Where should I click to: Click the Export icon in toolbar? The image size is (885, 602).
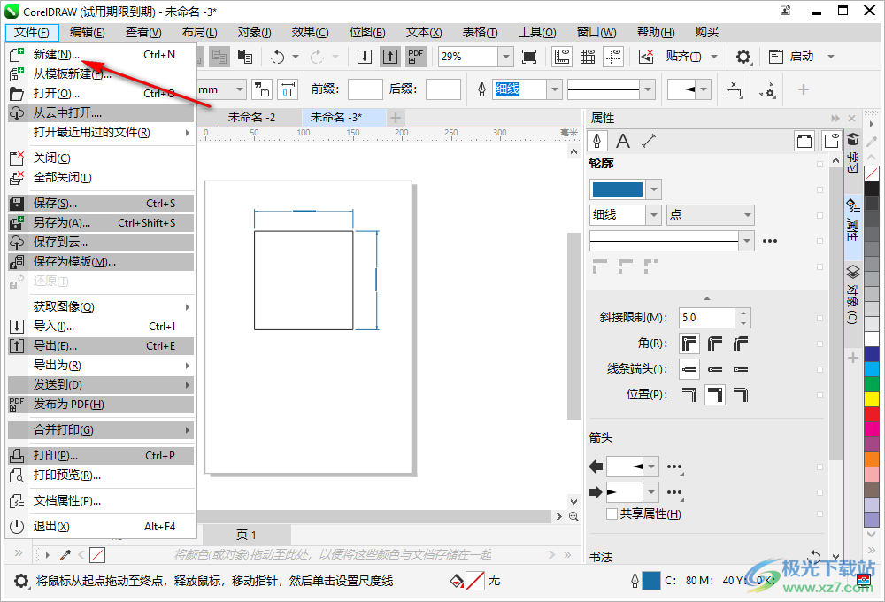point(390,57)
